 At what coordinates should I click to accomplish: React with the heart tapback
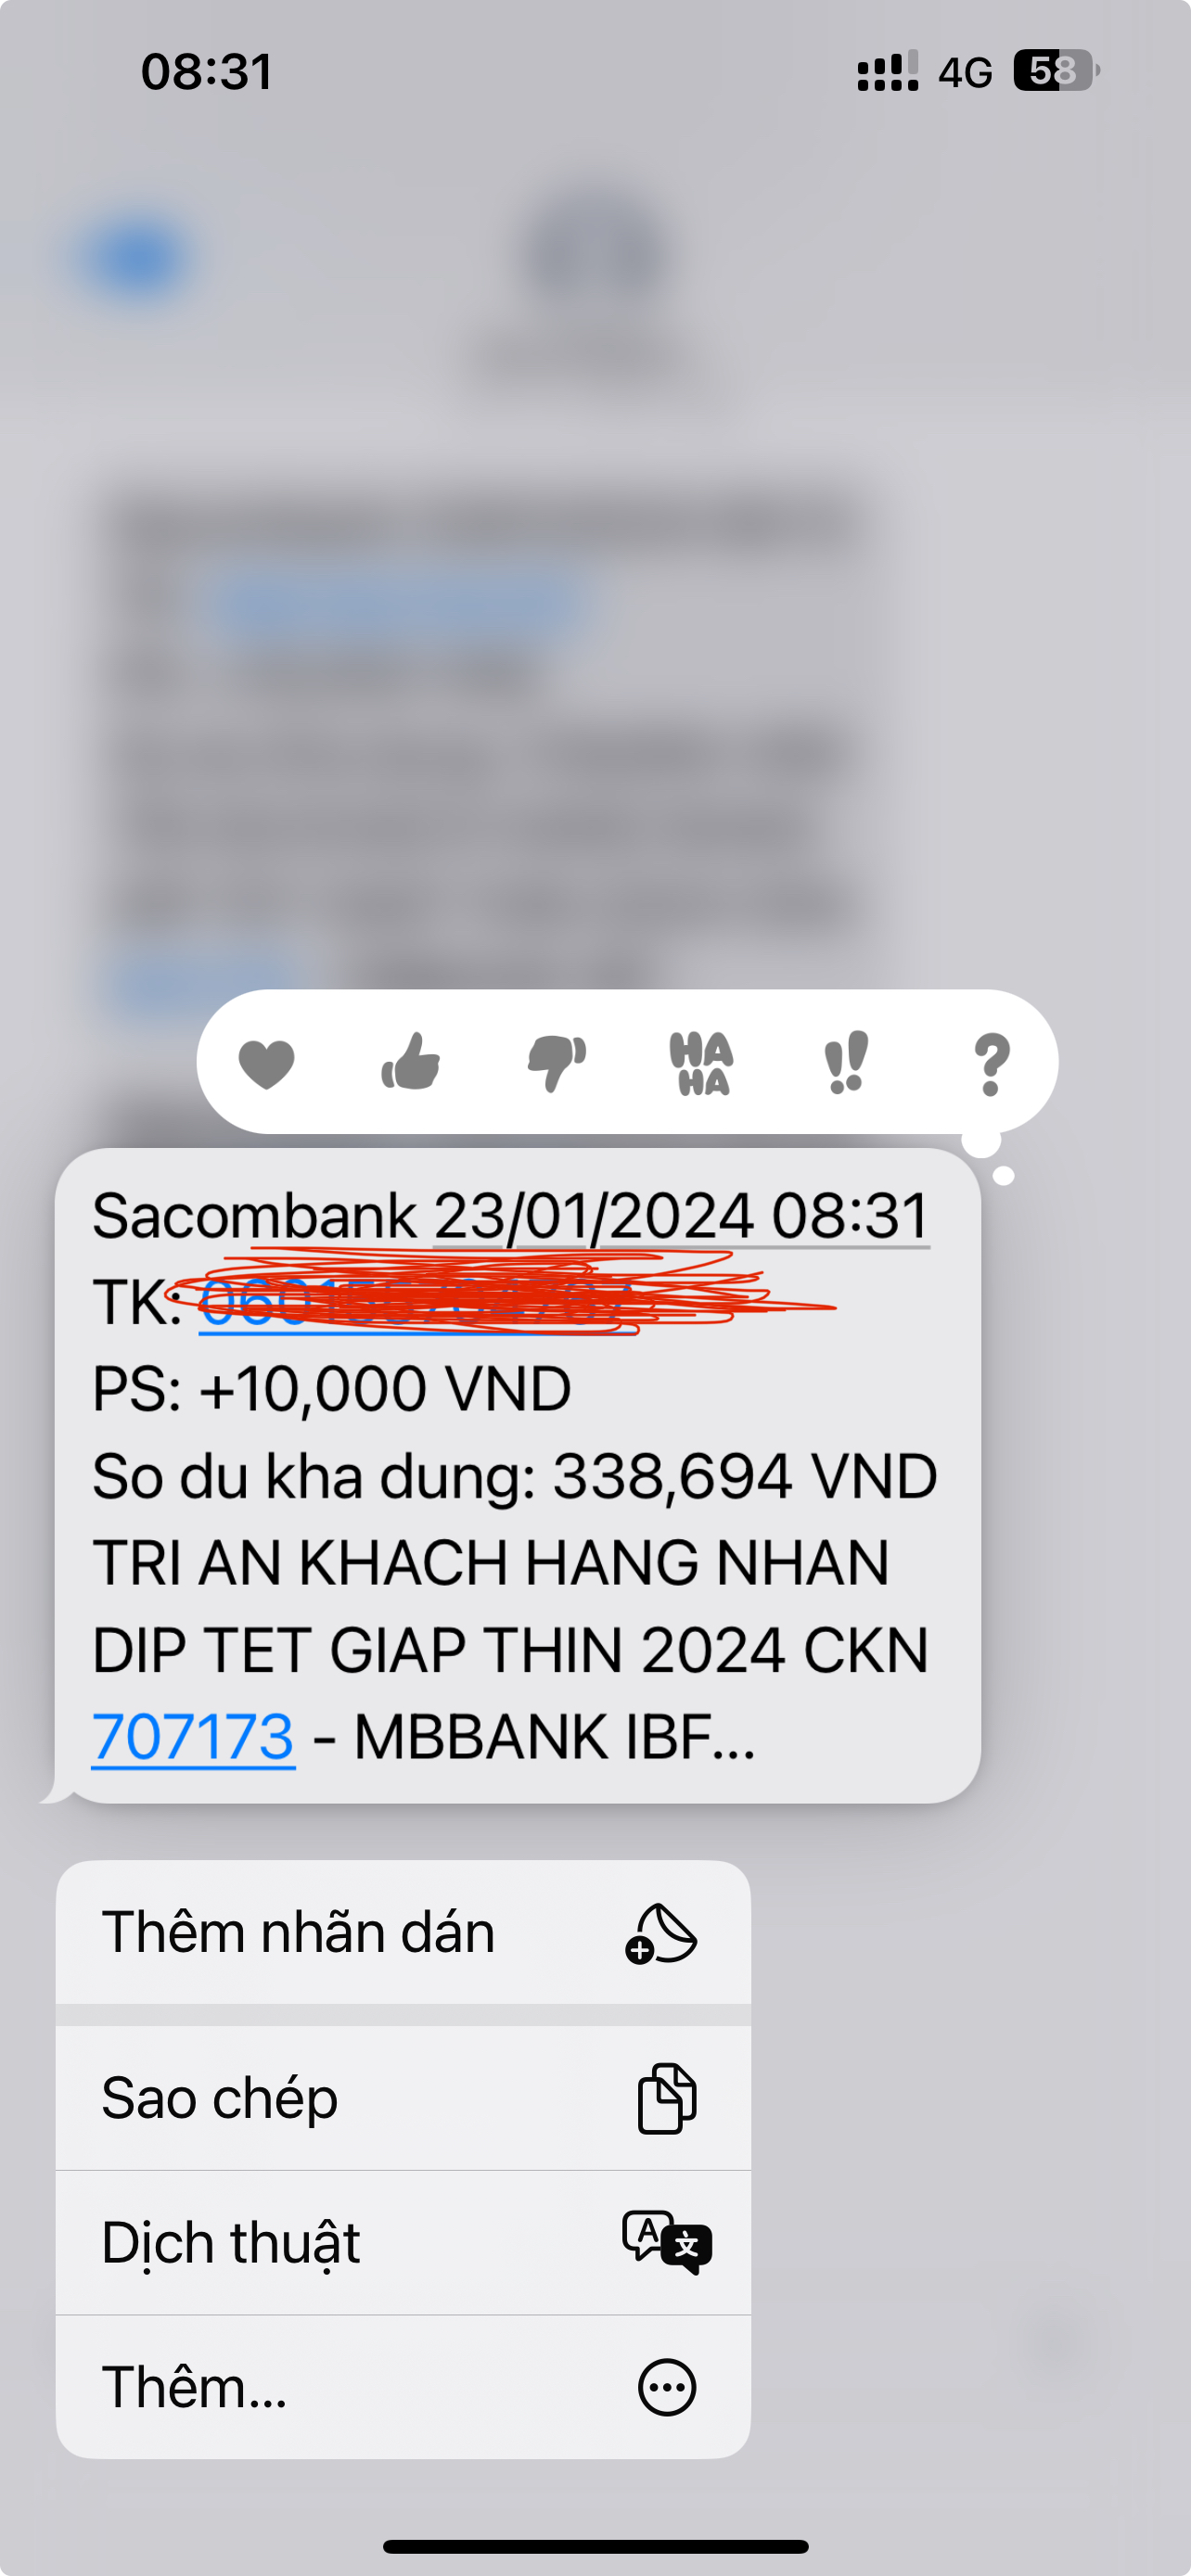[266, 1063]
